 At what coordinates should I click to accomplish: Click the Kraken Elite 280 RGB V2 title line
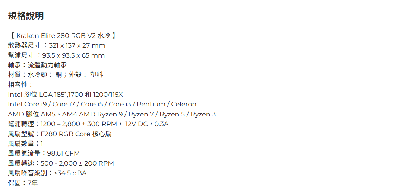pyautogui.click(x=62, y=36)
